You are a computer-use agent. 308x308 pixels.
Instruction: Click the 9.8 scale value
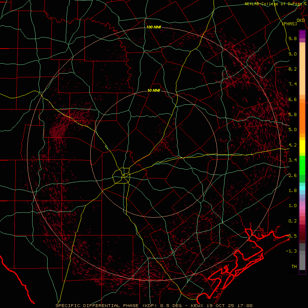[x=293, y=39]
